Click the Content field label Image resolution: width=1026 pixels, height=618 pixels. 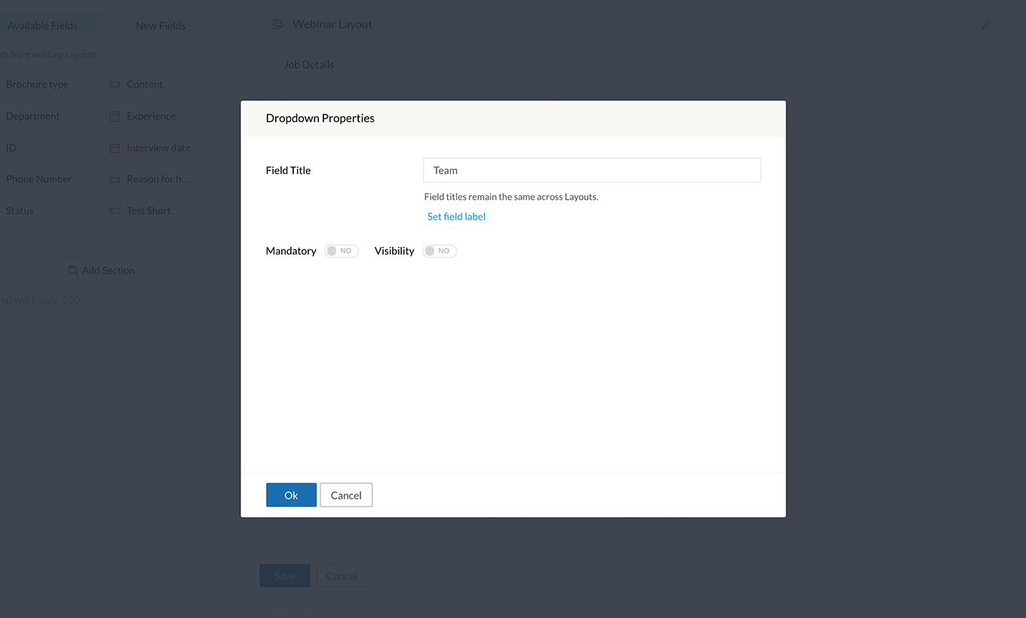(145, 84)
